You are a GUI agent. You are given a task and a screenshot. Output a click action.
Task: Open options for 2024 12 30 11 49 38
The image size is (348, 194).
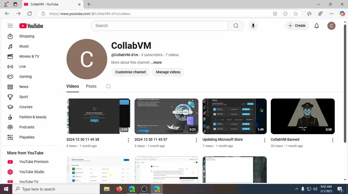[x=128, y=140]
